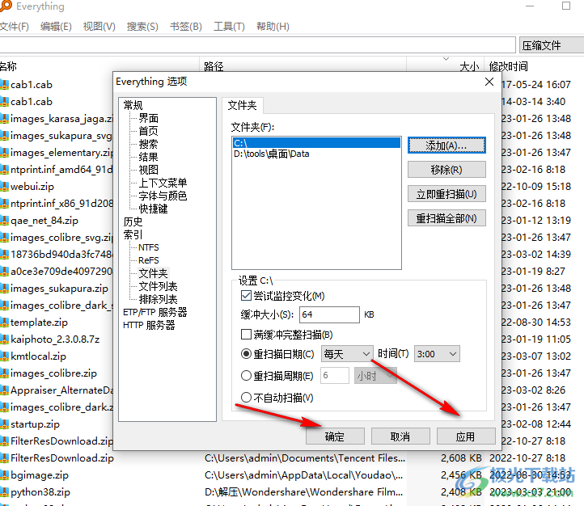584x506 pixels.
Task: Open the 视图(V) menu
Action: [99, 27]
